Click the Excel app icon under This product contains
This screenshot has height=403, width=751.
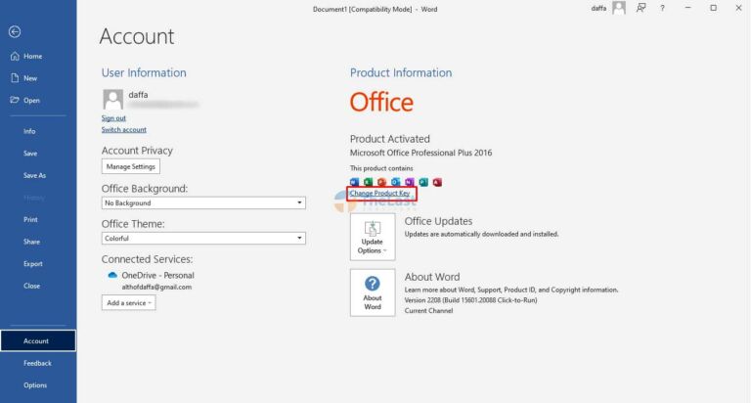(369, 182)
